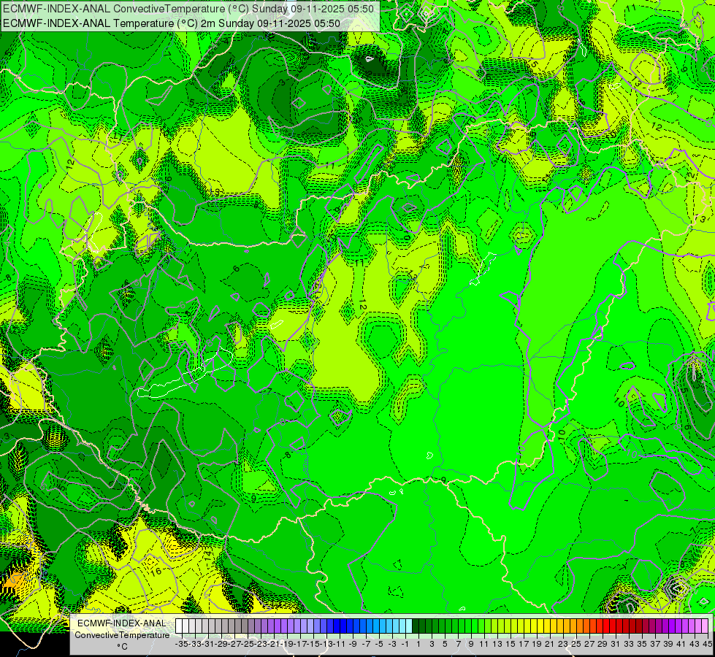This screenshot has height=657, width=715.
Task: Click the legend scale value 23
Action: tap(562, 644)
